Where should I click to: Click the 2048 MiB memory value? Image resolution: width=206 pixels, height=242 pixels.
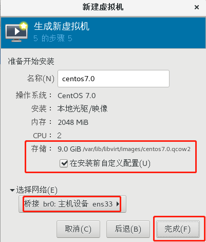click(73, 122)
